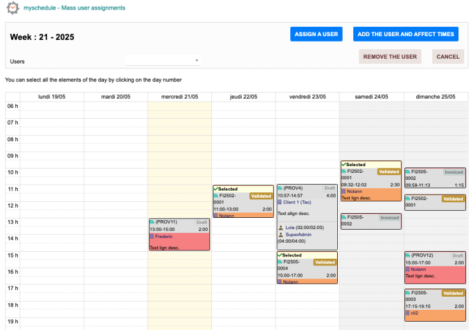Open the Users dropdown list
Viewport: 475px width, 330px height.
163,61
